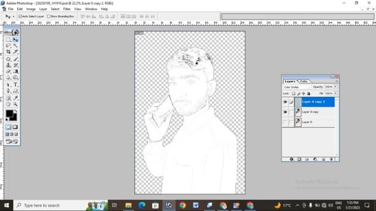Select the Eraser tool
376x211 pixels.
[8, 72]
